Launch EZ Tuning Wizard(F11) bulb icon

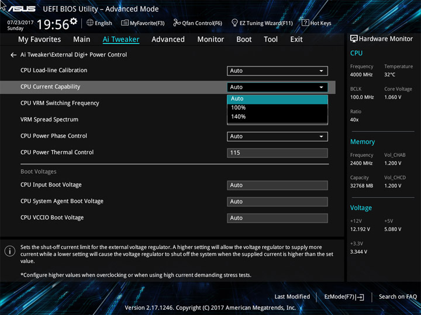[234, 23]
